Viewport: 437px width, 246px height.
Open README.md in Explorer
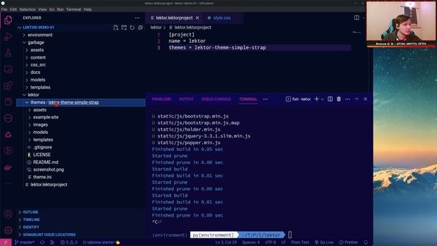46,163
